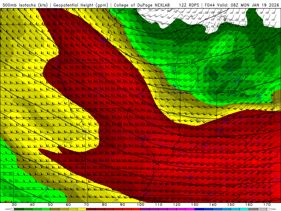Click the 5400 height contour label
281x211 pixels.
click(230, 153)
